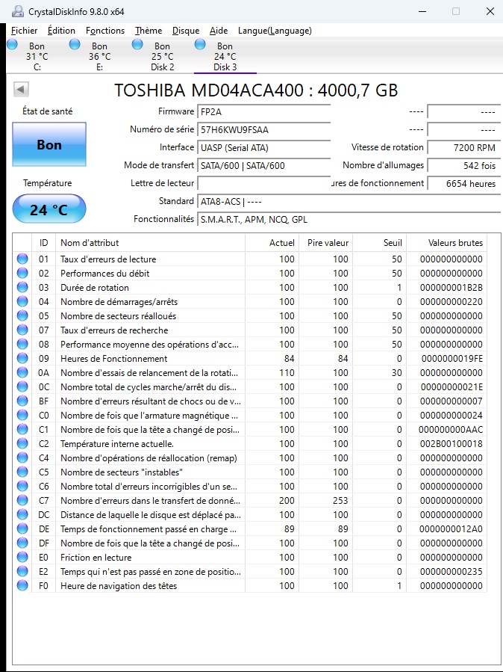Click the Firmware field FP2A

point(263,112)
